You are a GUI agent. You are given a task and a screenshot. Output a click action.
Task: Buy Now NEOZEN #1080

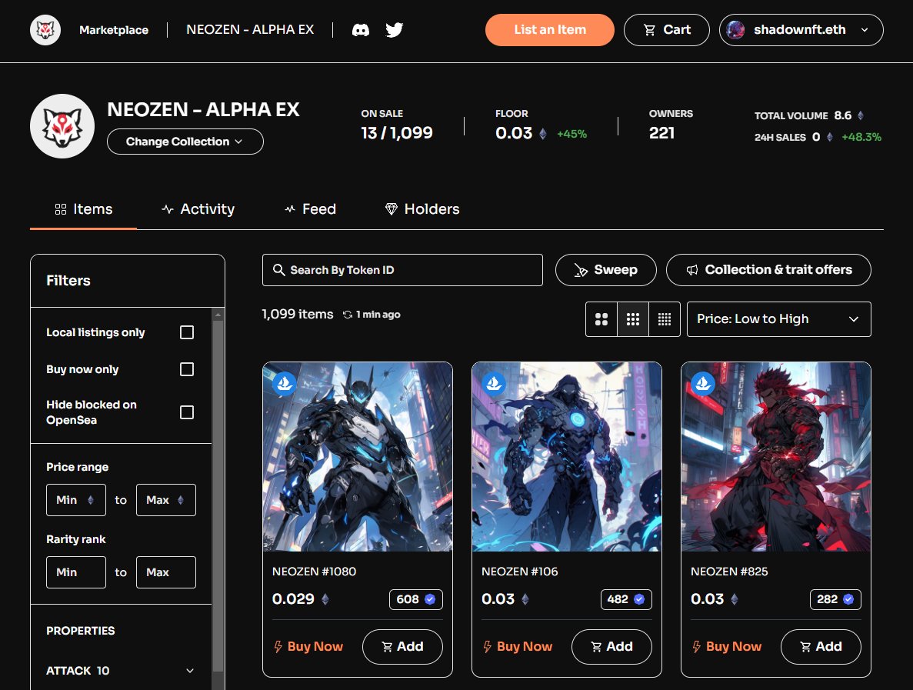(x=308, y=646)
